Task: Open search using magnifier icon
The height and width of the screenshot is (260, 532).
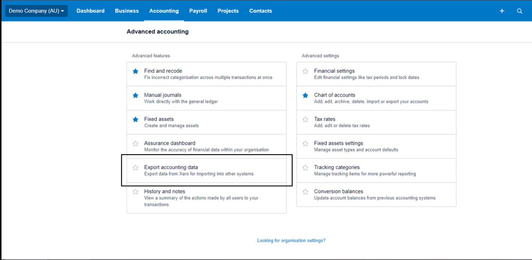Action: pos(519,11)
